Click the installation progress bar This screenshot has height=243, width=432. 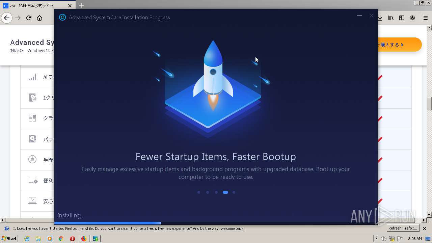coord(216,223)
